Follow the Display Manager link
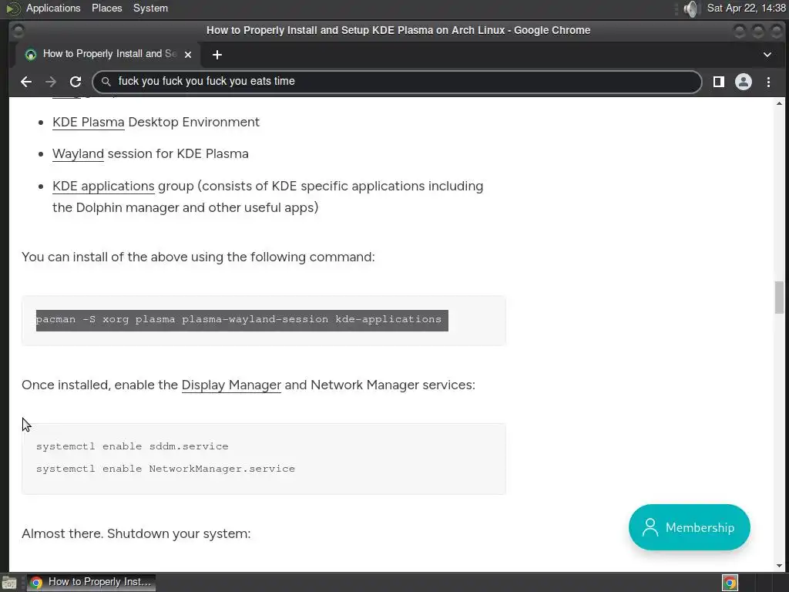 (x=231, y=385)
